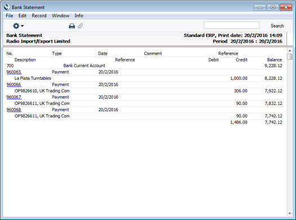The width and height of the screenshot is (296, 220).
Task: Click into the search input field
Action: click(231, 25)
